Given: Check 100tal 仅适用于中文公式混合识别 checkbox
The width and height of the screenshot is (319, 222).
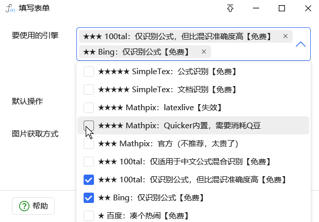Looking at the screenshot, I should point(89,162).
